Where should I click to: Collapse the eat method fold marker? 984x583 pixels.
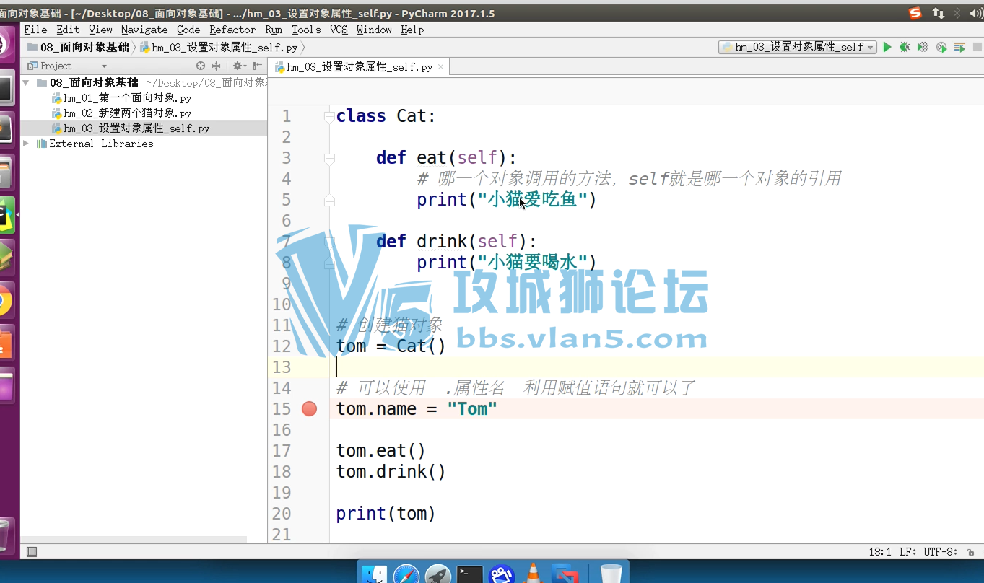pos(329,157)
